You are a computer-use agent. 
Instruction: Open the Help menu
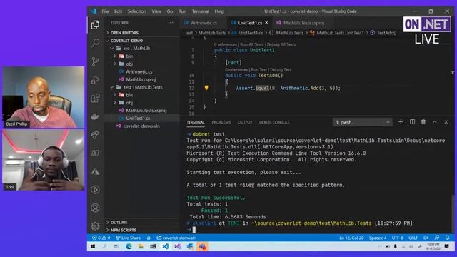tap(219, 11)
